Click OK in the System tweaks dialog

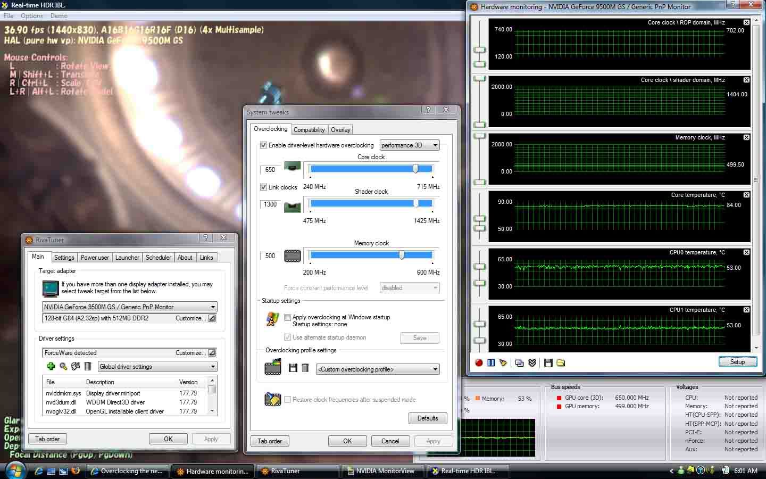(347, 441)
